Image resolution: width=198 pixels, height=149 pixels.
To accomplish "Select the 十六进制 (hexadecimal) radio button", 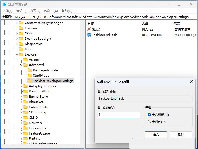I will (x=149, y=115).
